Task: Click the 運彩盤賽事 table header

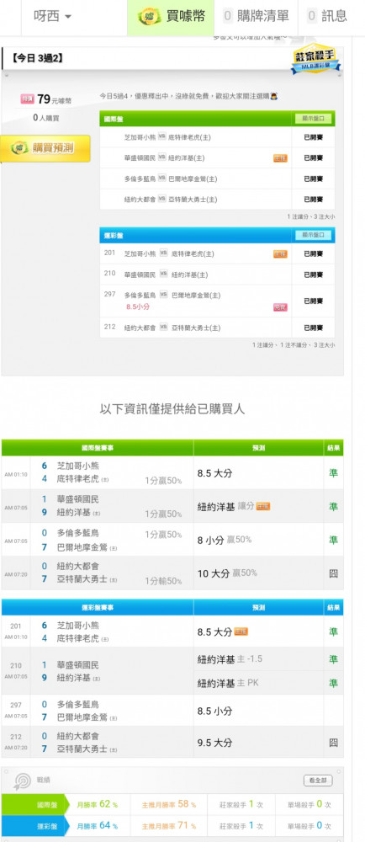Action: [x=97, y=607]
